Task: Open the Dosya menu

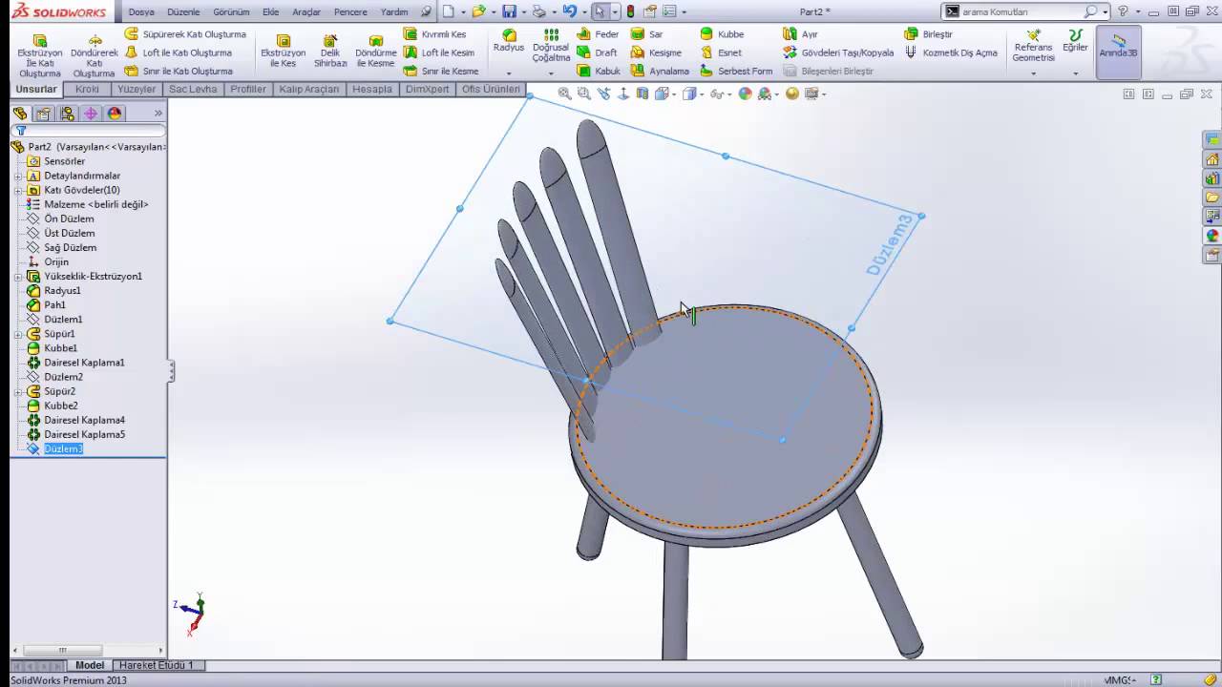Action: 141,11
